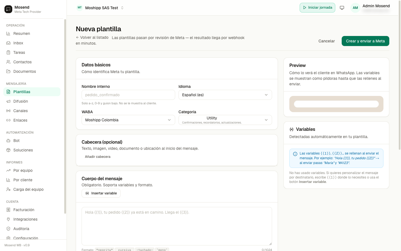This screenshot has width=401, height=251.
Task: Open Documentos in the sidebar
Action: [32, 71]
